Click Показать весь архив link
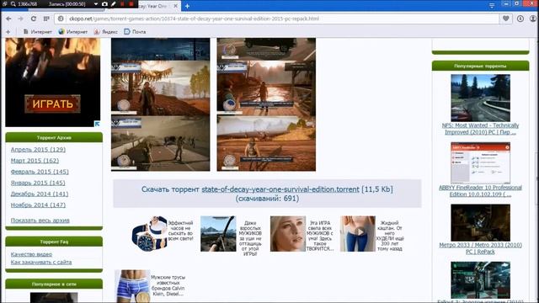This screenshot has width=539, height=303. click(40, 221)
